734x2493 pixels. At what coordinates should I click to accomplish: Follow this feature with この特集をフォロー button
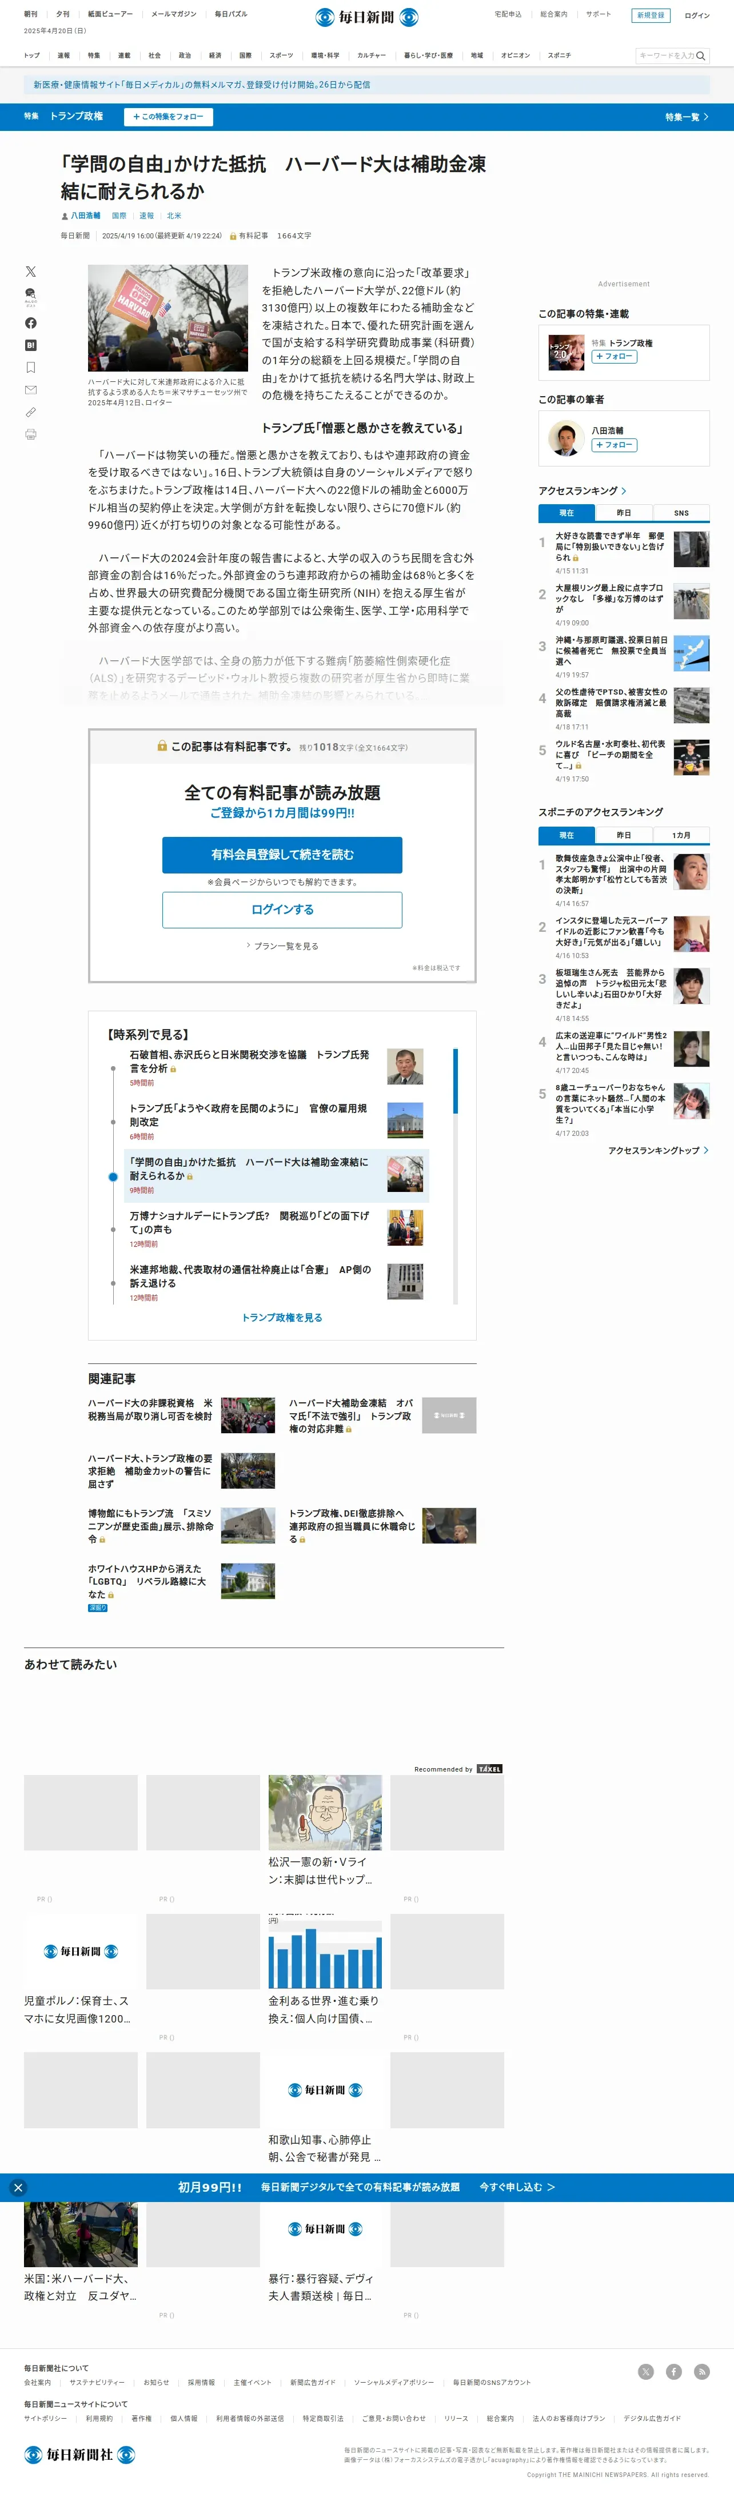[x=169, y=117]
